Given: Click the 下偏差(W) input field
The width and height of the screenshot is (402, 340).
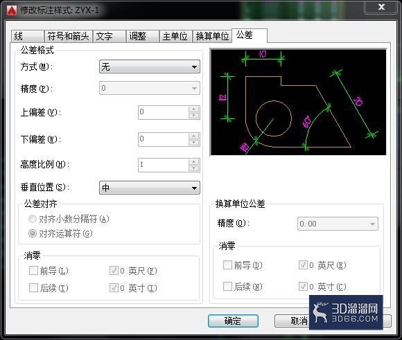Looking at the screenshot, I should coord(164,139).
